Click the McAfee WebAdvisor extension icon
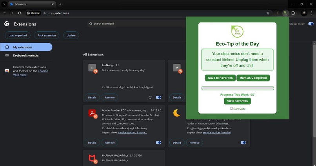 point(92,158)
